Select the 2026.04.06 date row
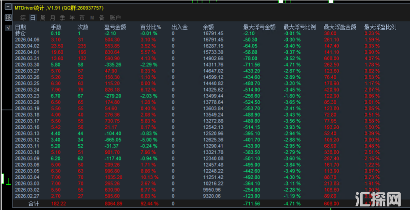 click(27, 40)
